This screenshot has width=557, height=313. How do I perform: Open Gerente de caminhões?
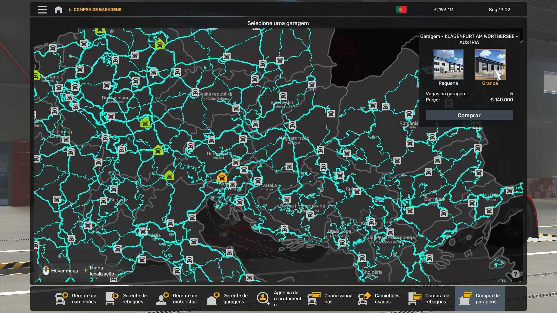[x=76, y=299]
